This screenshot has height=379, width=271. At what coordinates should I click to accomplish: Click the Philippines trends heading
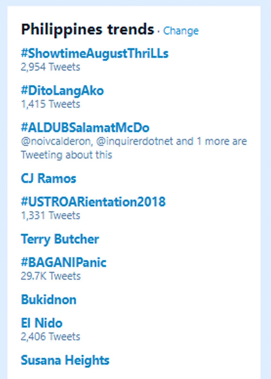pos(88,29)
